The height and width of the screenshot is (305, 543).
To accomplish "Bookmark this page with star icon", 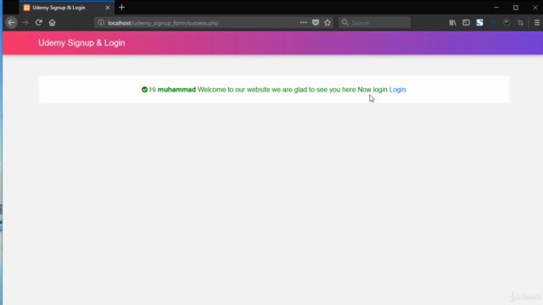I will pyautogui.click(x=327, y=23).
